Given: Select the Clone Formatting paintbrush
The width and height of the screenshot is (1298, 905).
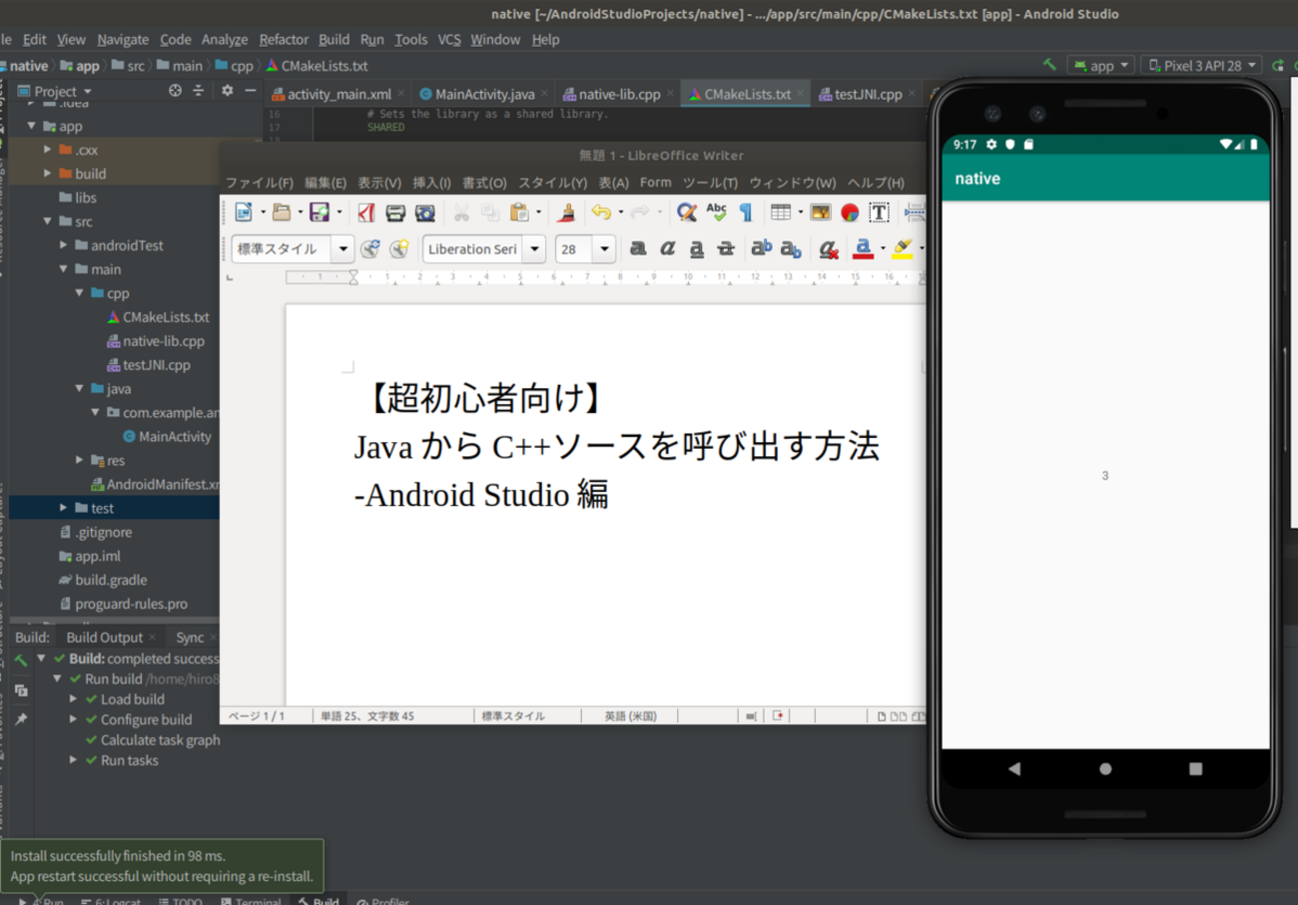Looking at the screenshot, I should (566, 212).
